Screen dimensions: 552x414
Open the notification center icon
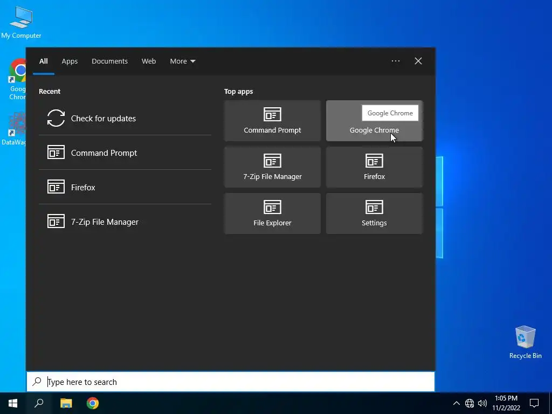534,403
